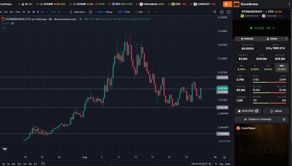The height and width of the screenshot is (166, 292).
Task: Select the 5m timeframe
Action: click(11, 12)
